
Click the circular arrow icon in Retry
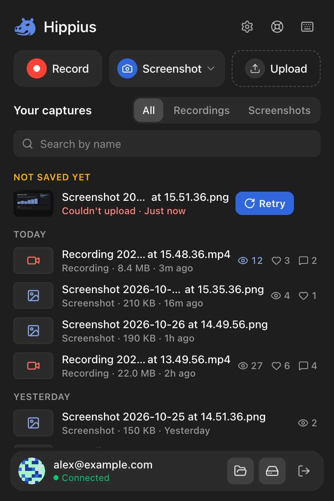[x=250, y=204]
